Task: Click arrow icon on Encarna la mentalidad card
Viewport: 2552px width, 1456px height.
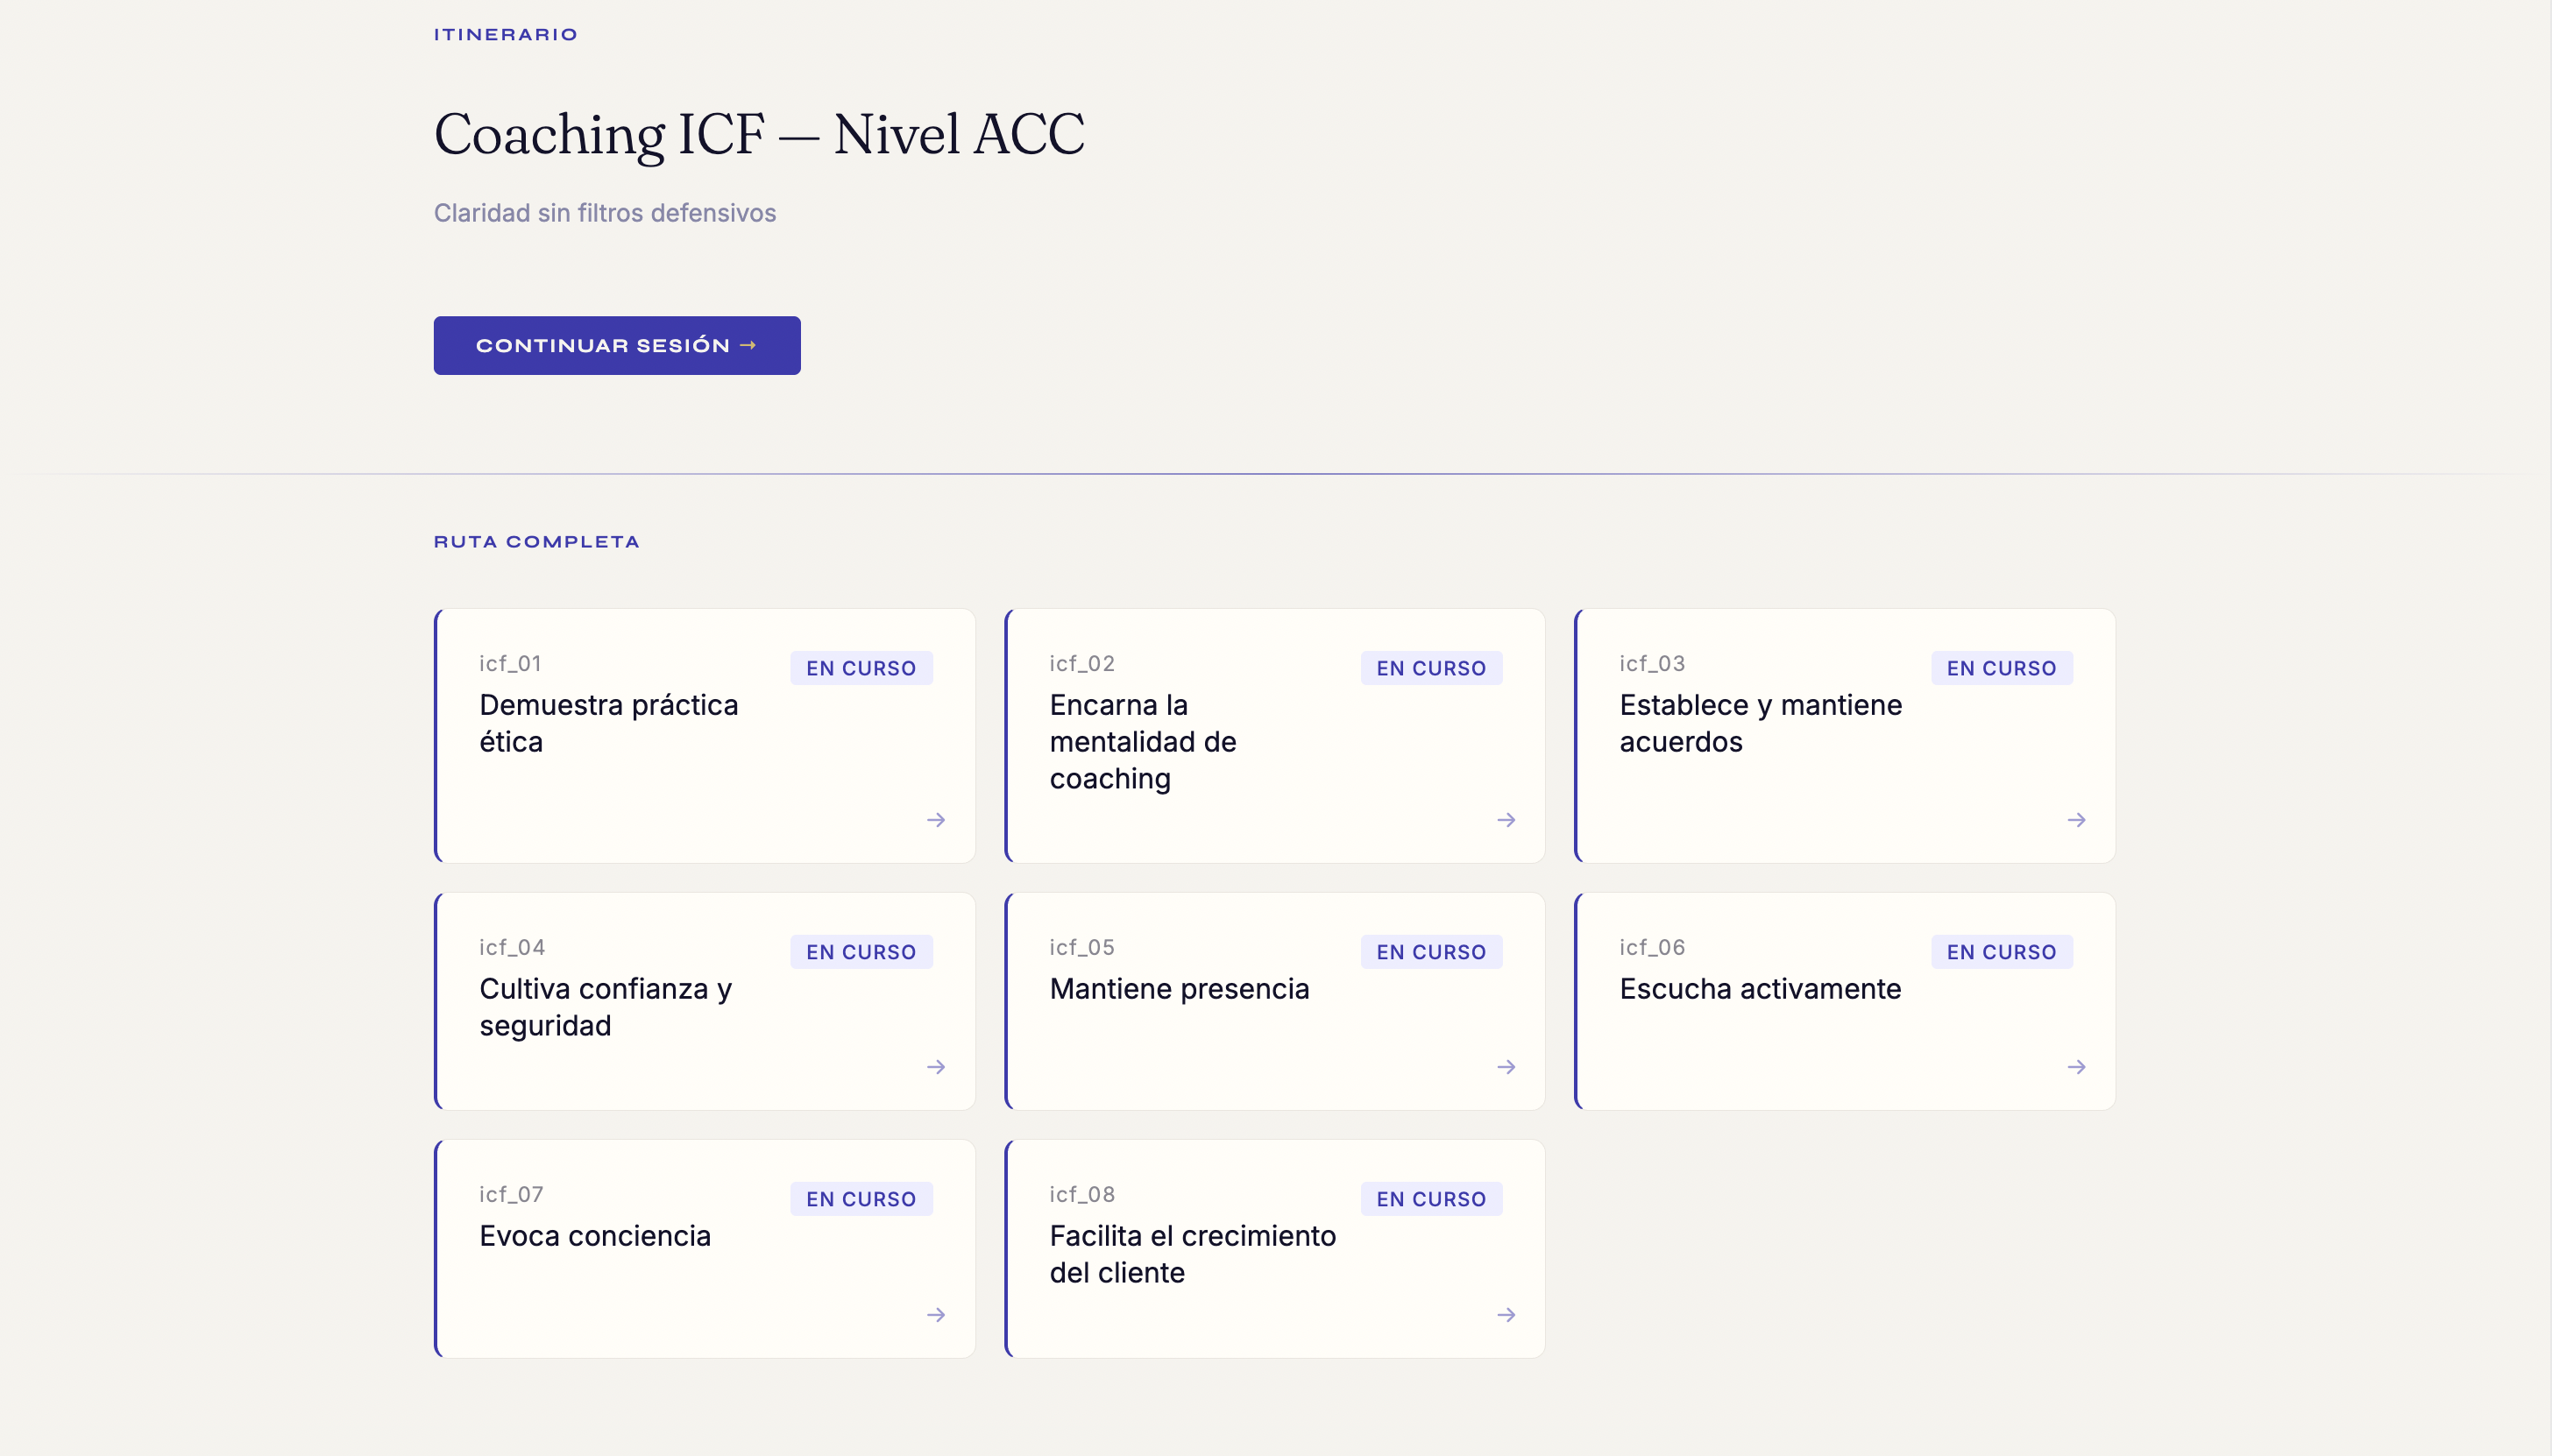Action: click(x=1506, y=820)
